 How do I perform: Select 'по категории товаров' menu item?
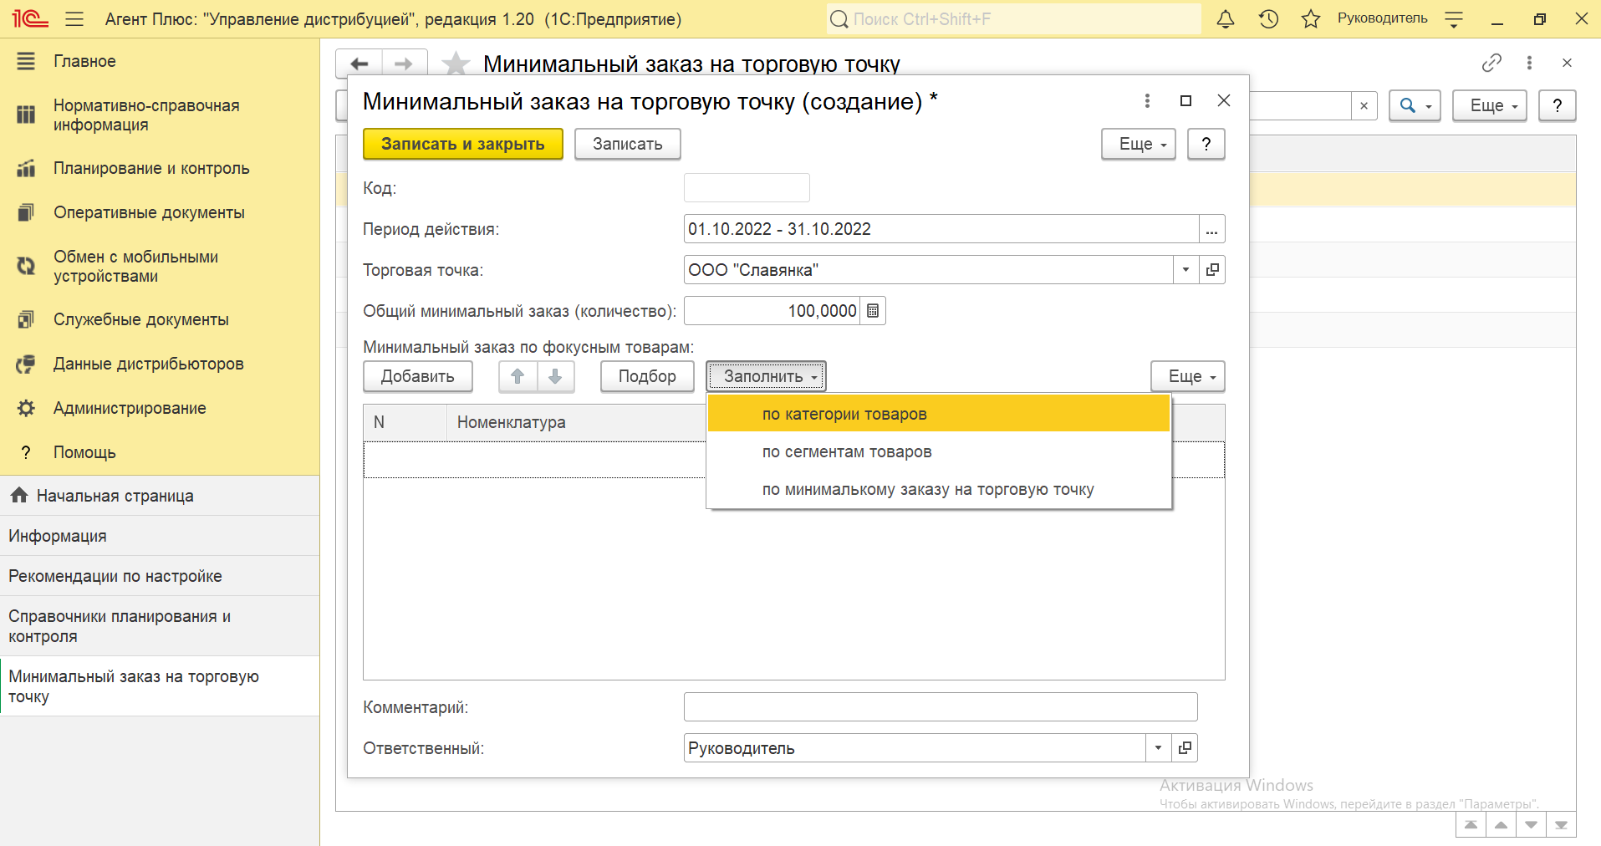coord(844,414)
